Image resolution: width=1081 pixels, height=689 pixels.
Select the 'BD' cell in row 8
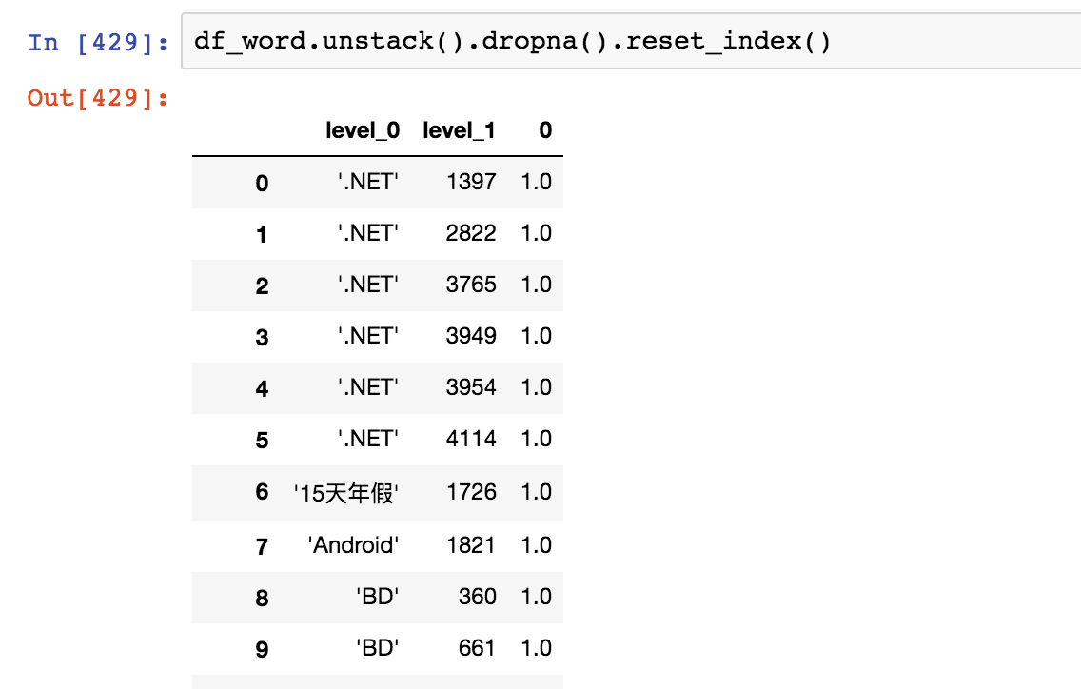coord(377,596)
